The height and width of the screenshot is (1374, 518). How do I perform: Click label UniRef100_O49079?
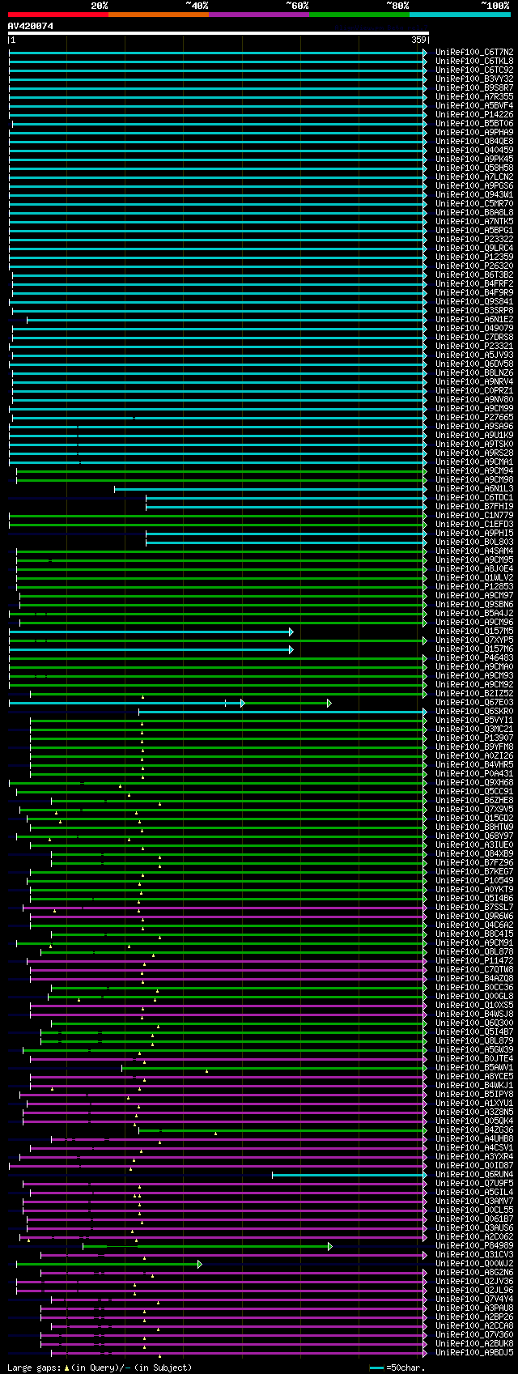tap(474, 328)
